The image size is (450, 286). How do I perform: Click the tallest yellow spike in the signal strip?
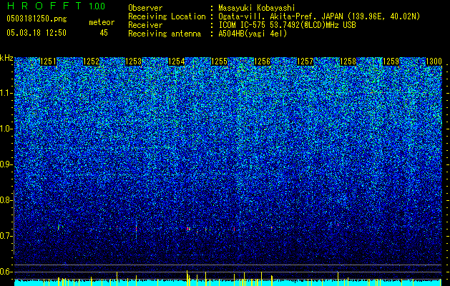187,278
